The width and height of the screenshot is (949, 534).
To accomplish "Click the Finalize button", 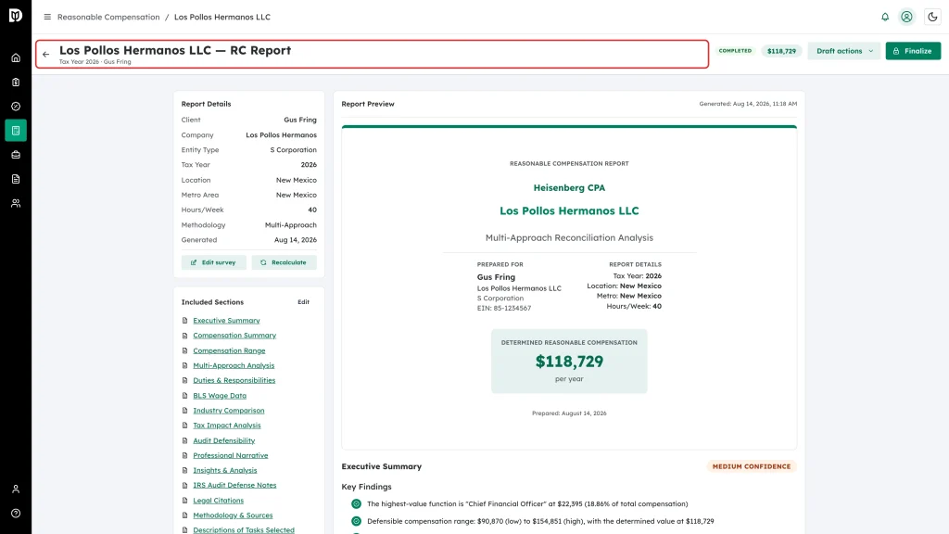I will coord(913,51).
